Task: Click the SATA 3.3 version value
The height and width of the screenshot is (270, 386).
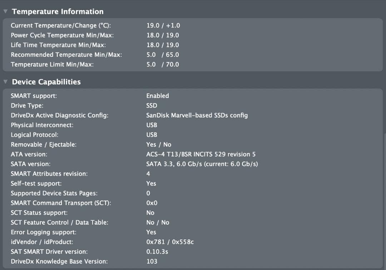Action: point(202,164)
